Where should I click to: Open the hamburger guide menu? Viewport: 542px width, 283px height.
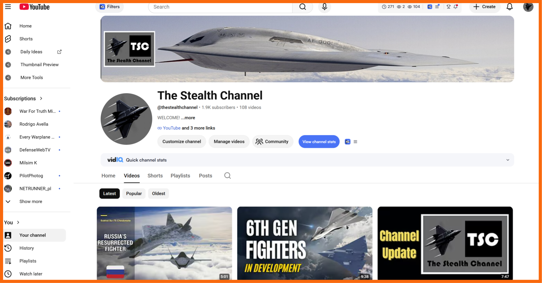pos(8,7)
